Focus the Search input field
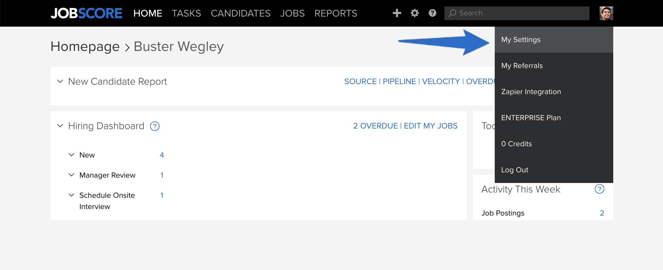The width and height of the screenshot is (663, 270). (517, 13)
